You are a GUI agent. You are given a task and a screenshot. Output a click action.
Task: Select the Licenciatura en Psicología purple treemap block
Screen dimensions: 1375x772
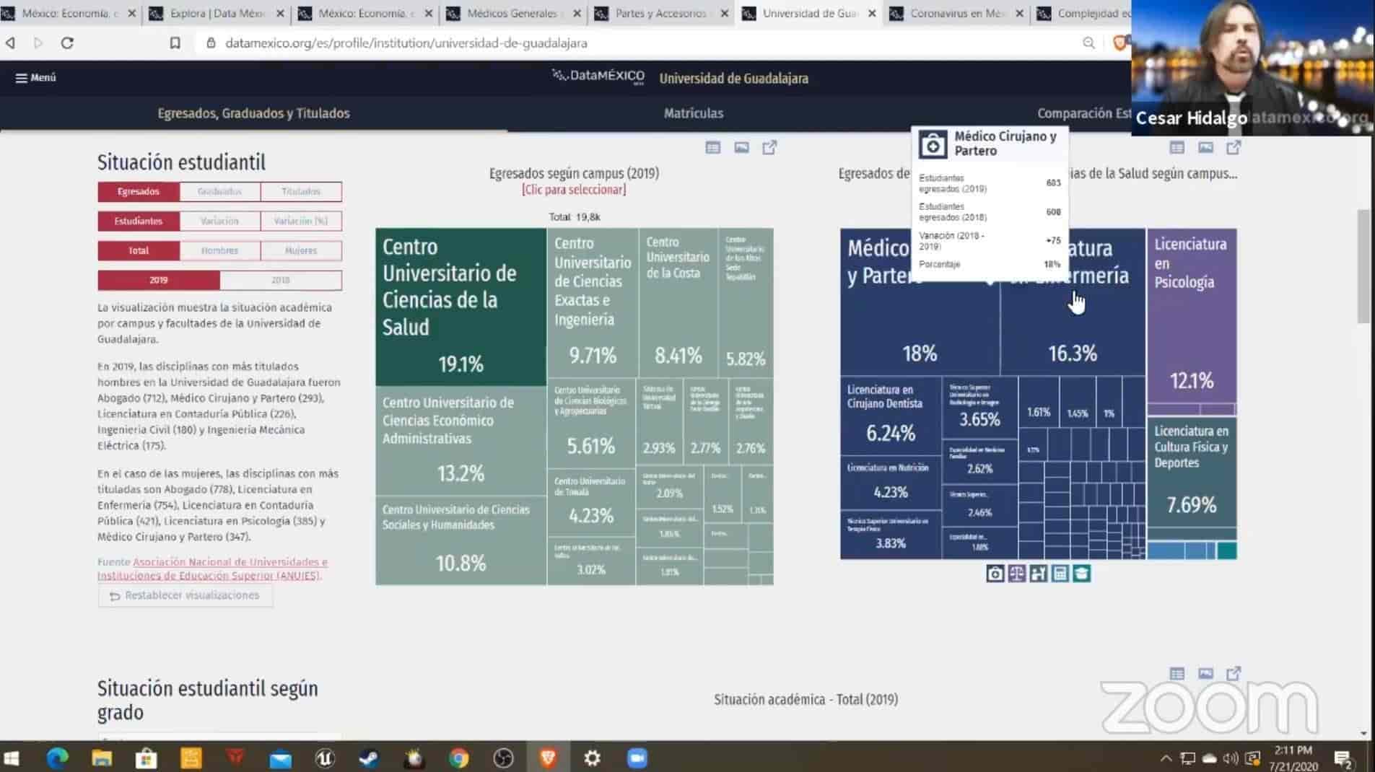(1192, 317)
